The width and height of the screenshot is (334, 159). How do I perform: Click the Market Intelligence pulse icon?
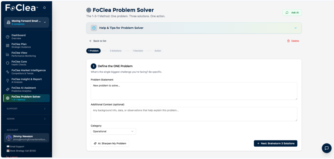[x=8, y=72]
